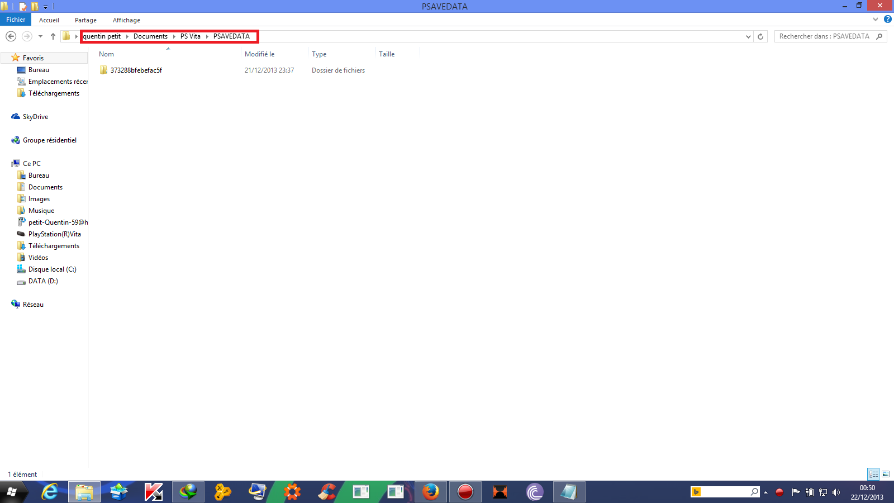Viewport: 894px width, 503px height.
Task: Expand the ribbon with the chevron
Action: (x=876, y=20)
